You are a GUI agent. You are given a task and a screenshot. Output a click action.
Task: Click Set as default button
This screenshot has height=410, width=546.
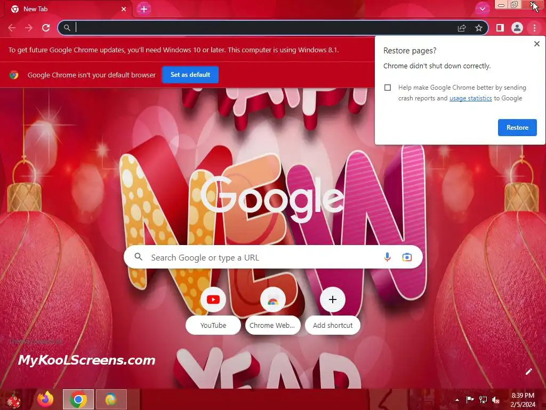pyautogui.click(x=190, y=75)
